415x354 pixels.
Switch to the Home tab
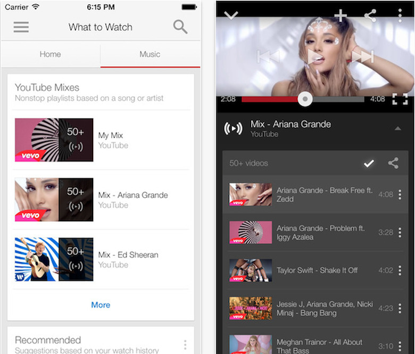tap(51, 54)
